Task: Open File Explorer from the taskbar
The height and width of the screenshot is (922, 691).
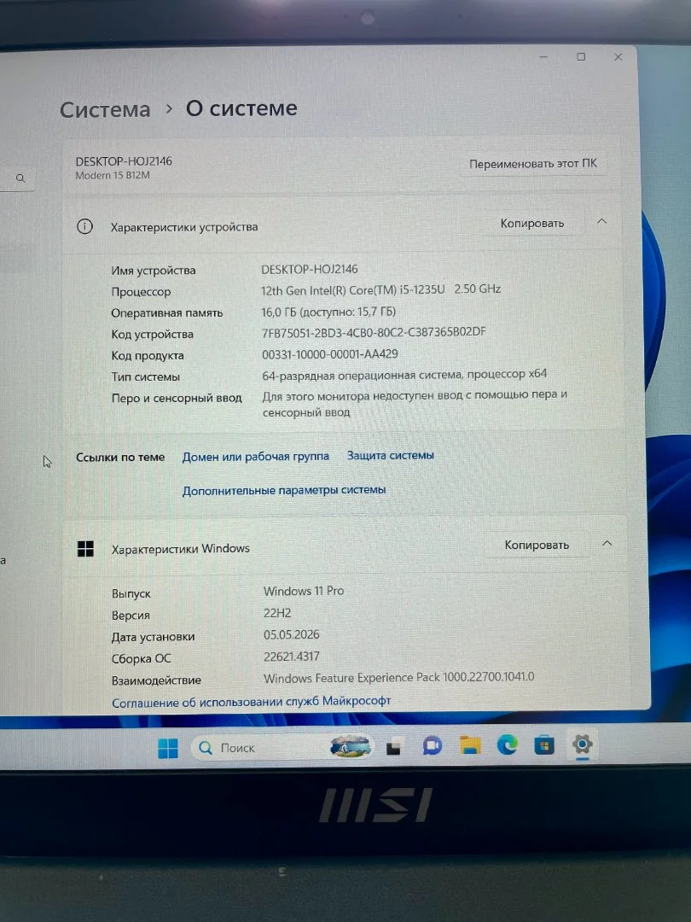Action: pos(470,745)
